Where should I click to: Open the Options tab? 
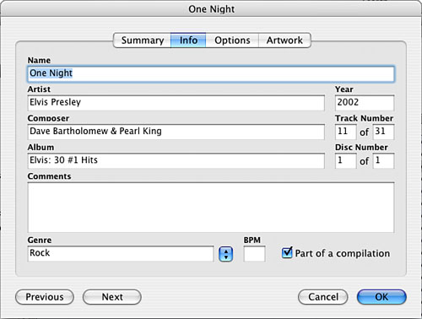232,41
